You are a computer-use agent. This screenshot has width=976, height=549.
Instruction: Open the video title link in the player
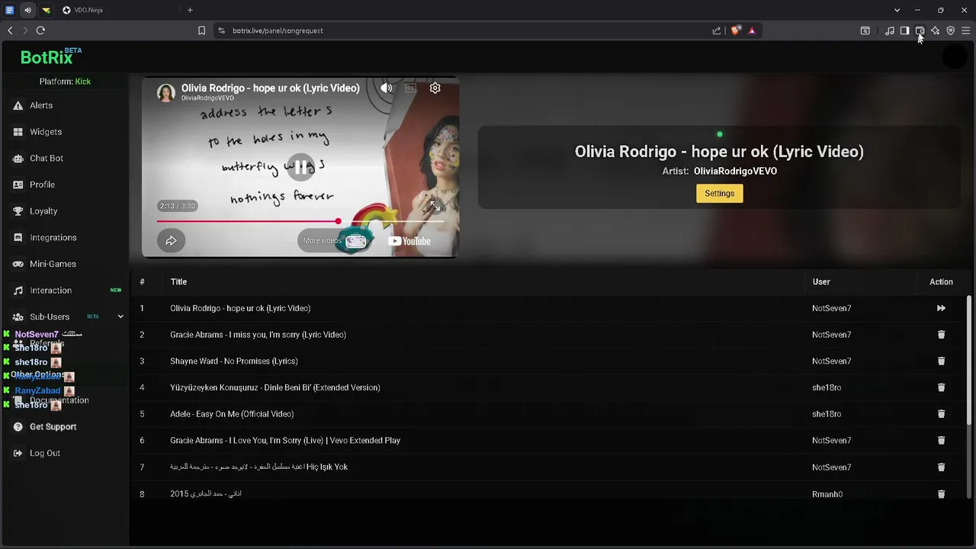click(x=270, y=88)
